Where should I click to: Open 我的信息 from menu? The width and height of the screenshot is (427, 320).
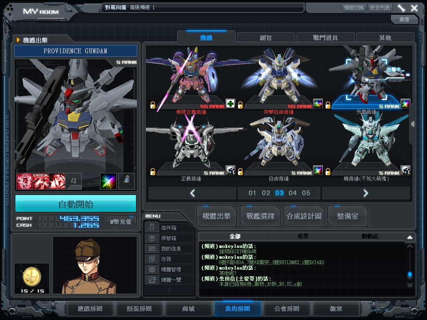coord(169,248)
